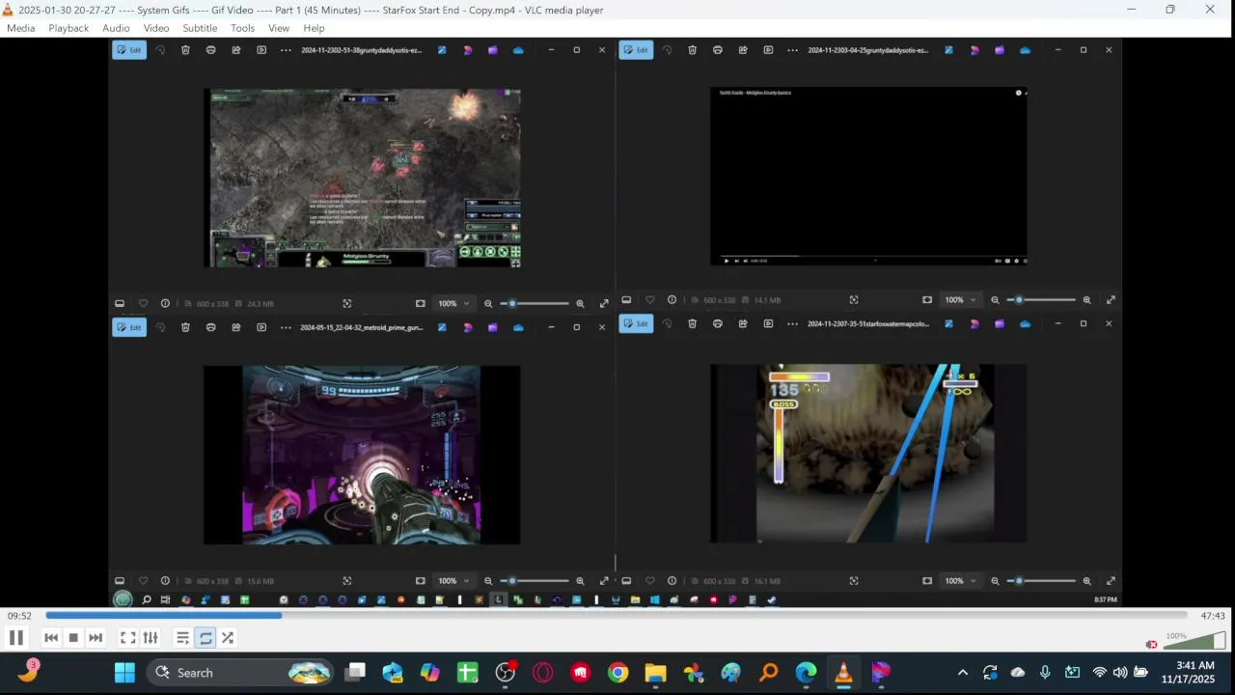
Task: Open system volume tray icon
Action: (1119, 673)
